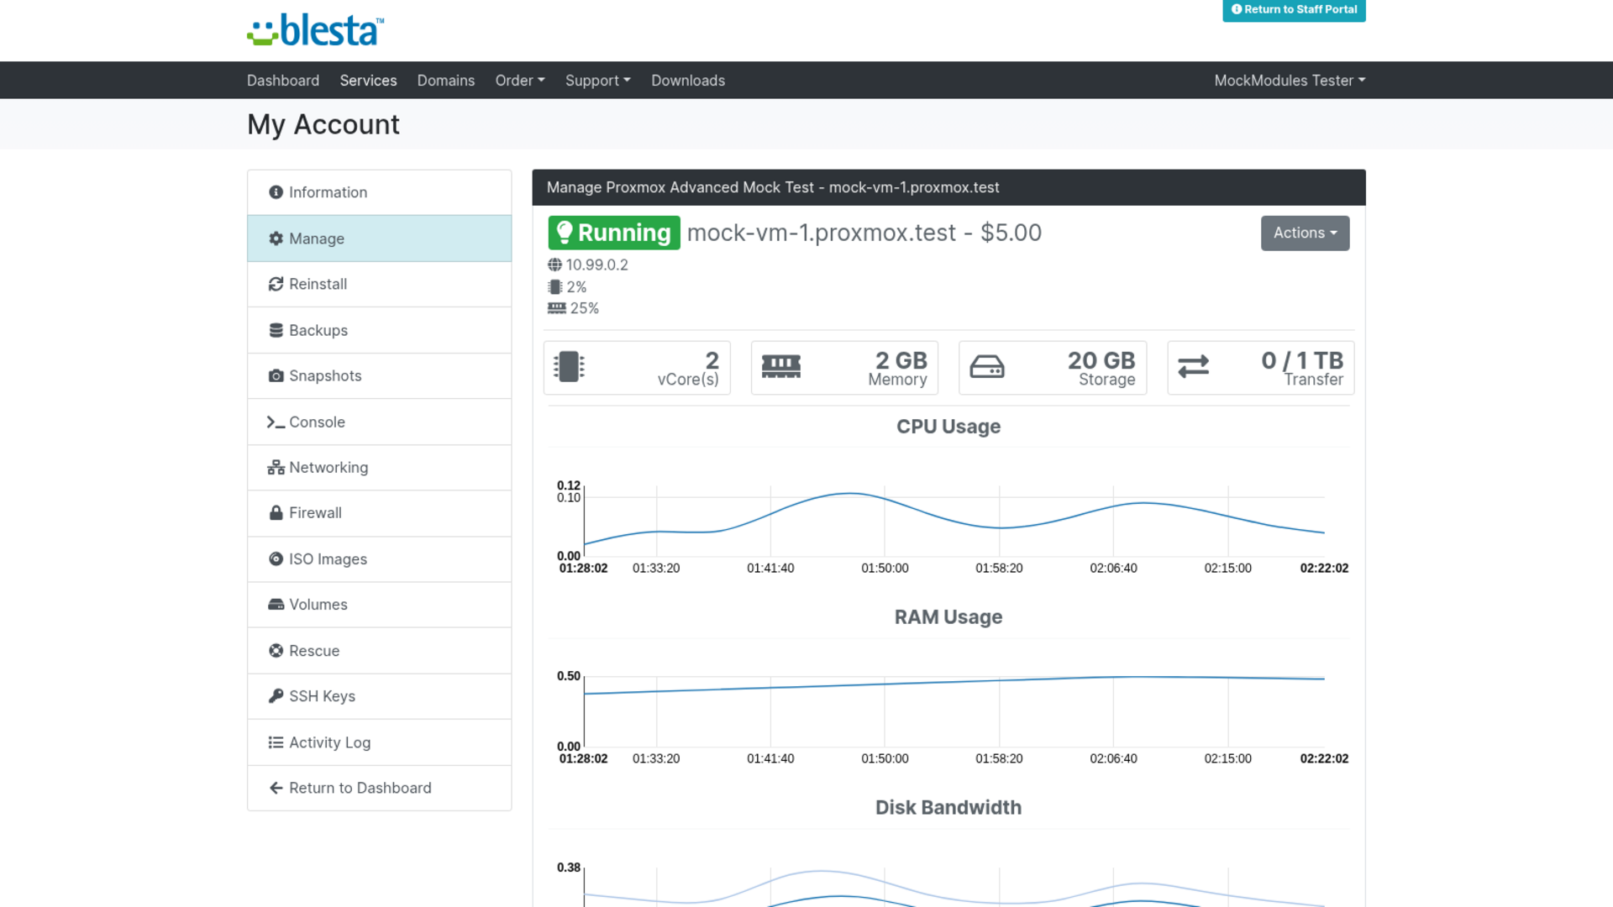
Task: Click the 2 GB Memory value
Action: 901,361
